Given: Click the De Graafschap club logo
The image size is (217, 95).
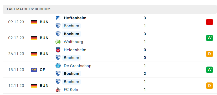Looking at the screenshot, I should click(x=58, y=66).
